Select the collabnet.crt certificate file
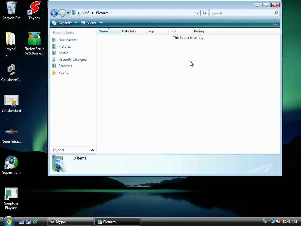The height and width of the screenshot is (226, 301). [x=11, y=104]
